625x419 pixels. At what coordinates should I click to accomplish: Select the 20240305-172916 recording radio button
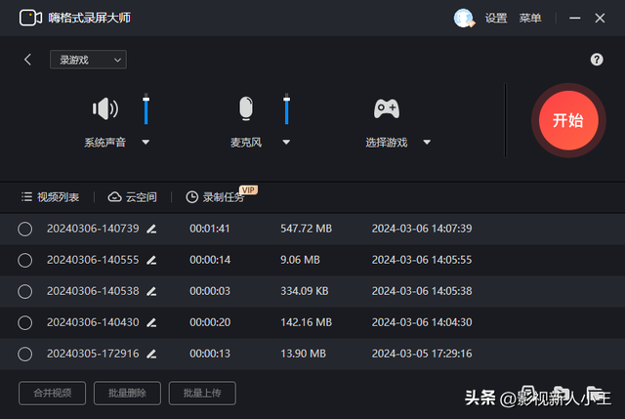point(25,354)
